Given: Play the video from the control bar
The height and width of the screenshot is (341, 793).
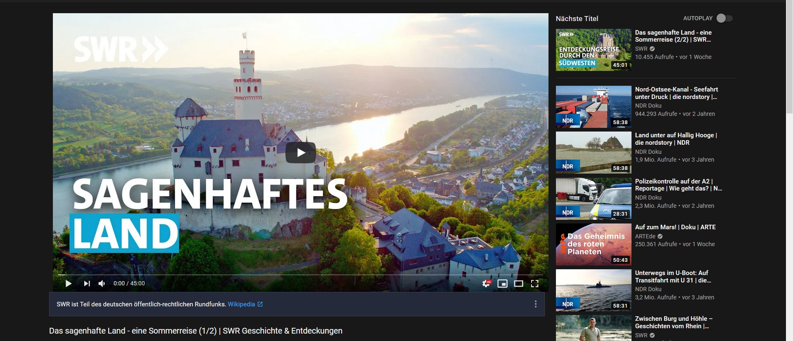Looking at the screenshot, I should click(69, 283).
